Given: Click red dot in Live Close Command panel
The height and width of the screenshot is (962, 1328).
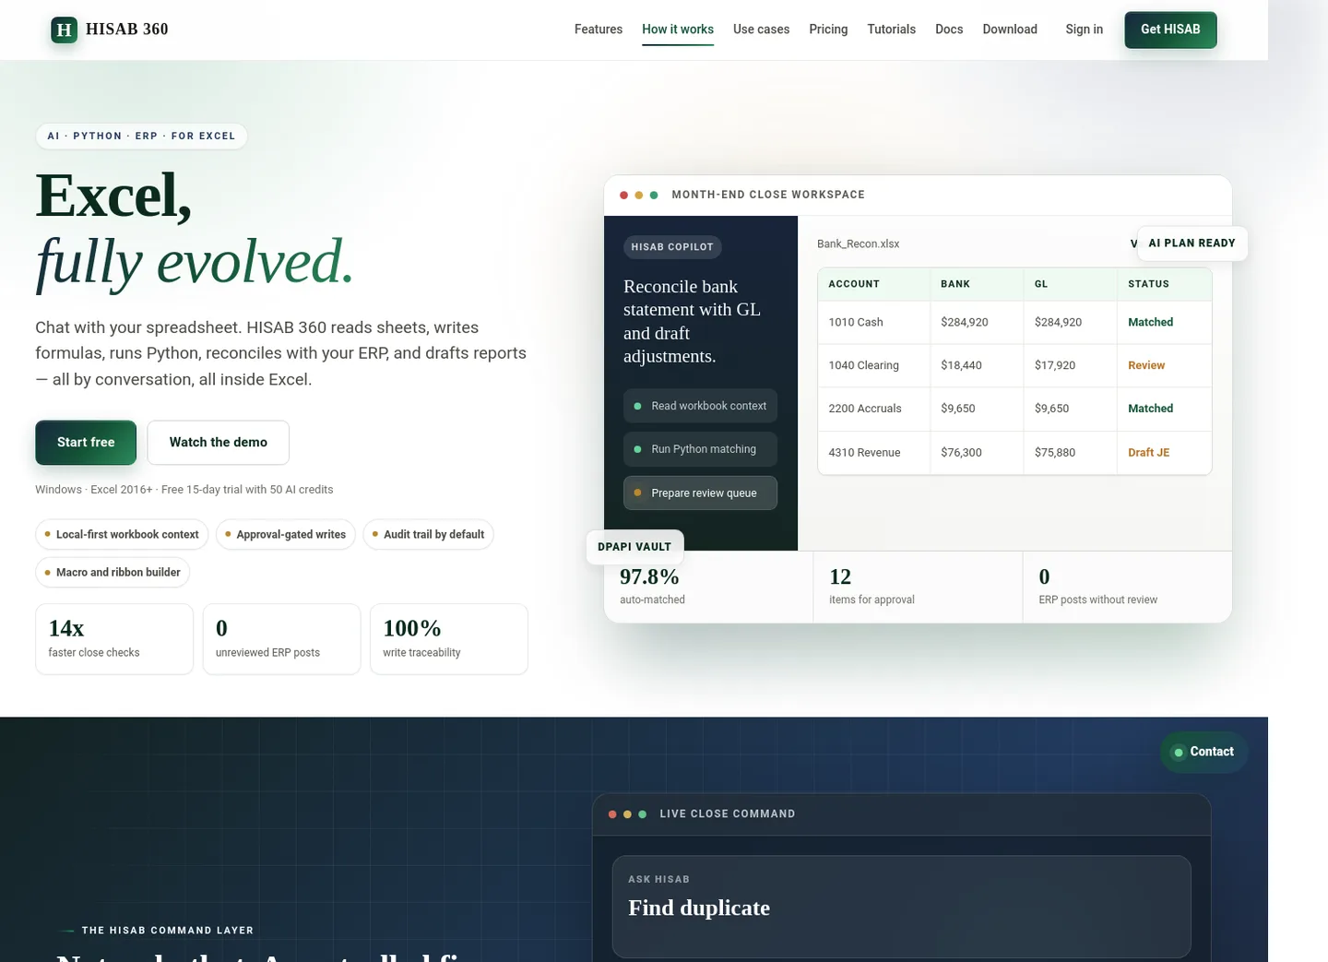Looking at the screenshot, I should (x=613, y=814).
